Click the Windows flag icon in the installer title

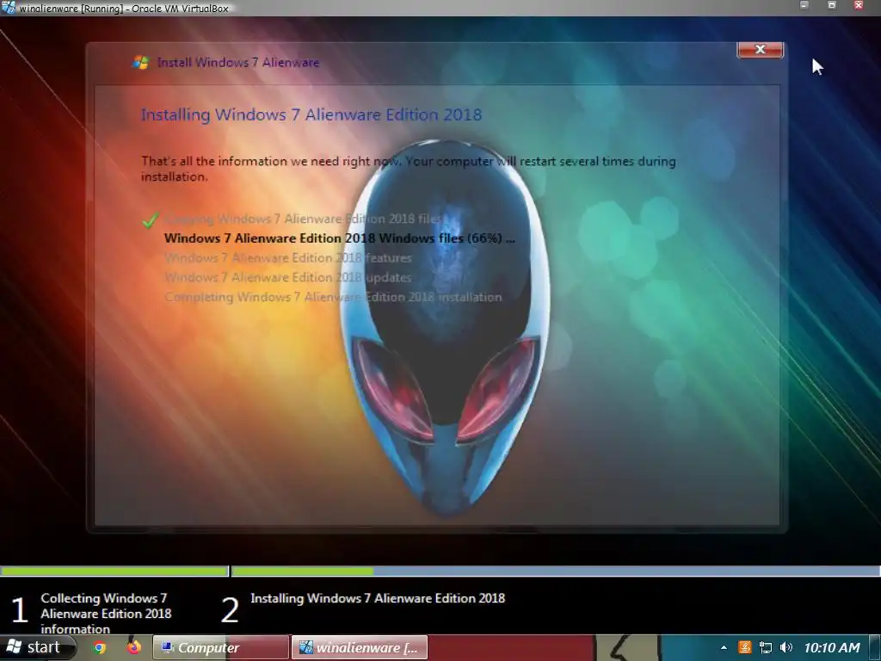click(x=140, y=62)
